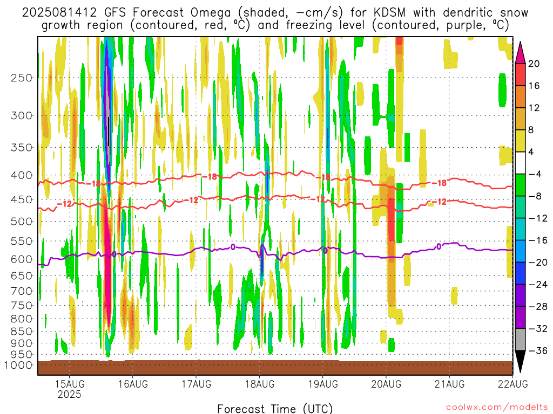Click the '-24' colorbar tick value
This screenshot has width=553, height=414.
[x=538, y=285]
